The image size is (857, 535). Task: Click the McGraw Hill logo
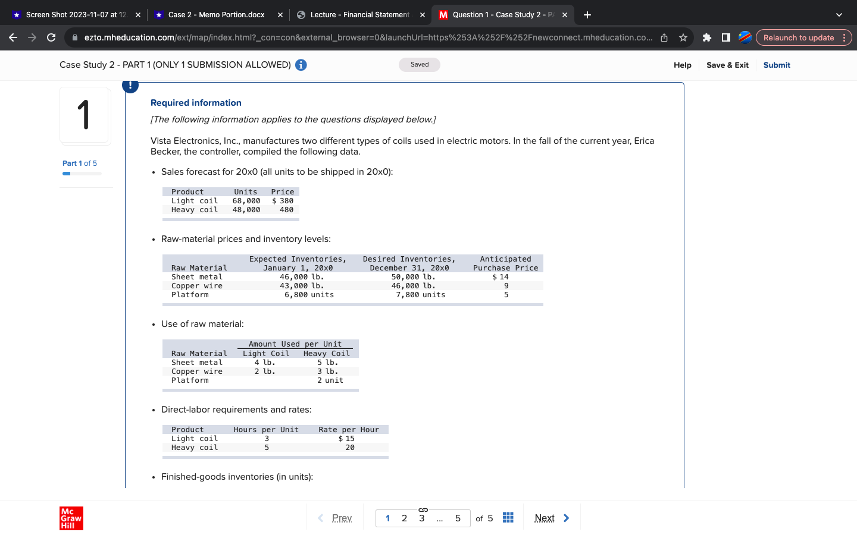point(71,518)
